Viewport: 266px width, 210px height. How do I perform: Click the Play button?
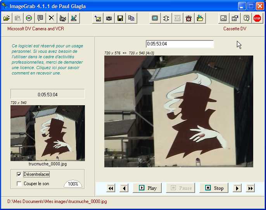click(x=147, y=188)
